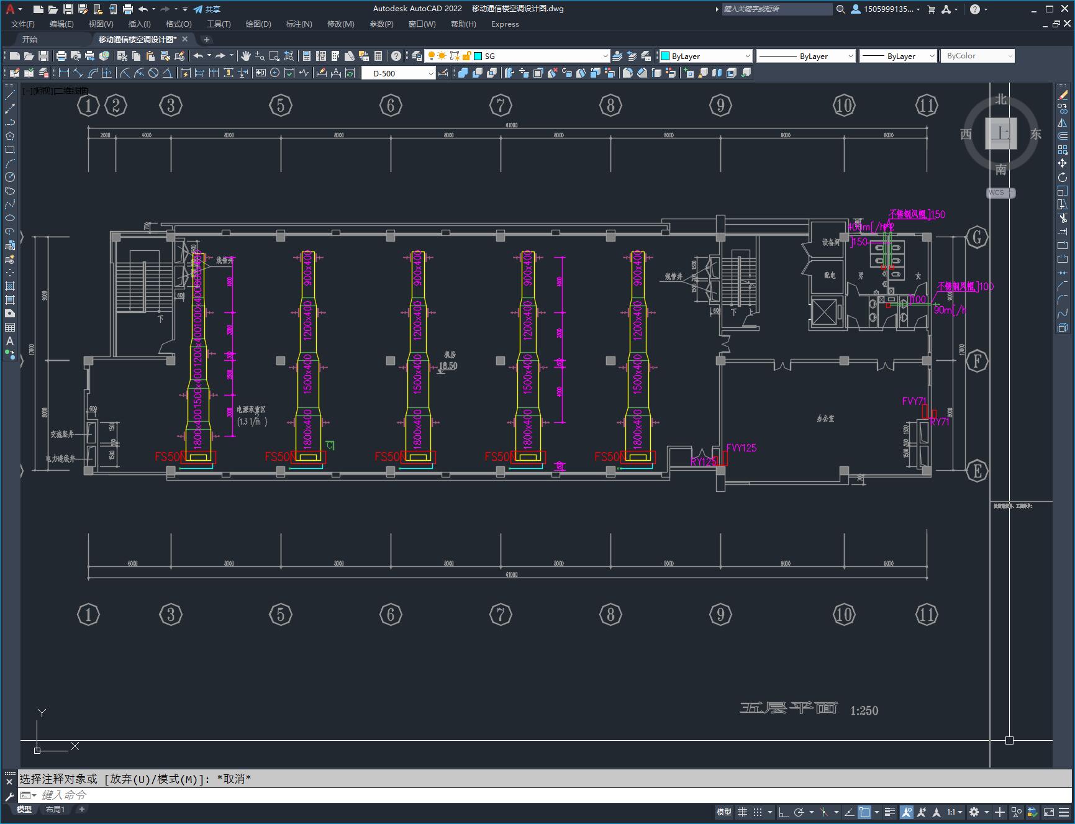Select the Move tool in modify toolbar
1075x824 pixels.
pyautogui.click(x=1063, y=163)
